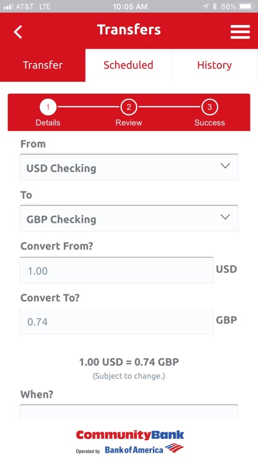Tap the Community Bank logo
Screen dimensions: 258x459
coord(130,435)
